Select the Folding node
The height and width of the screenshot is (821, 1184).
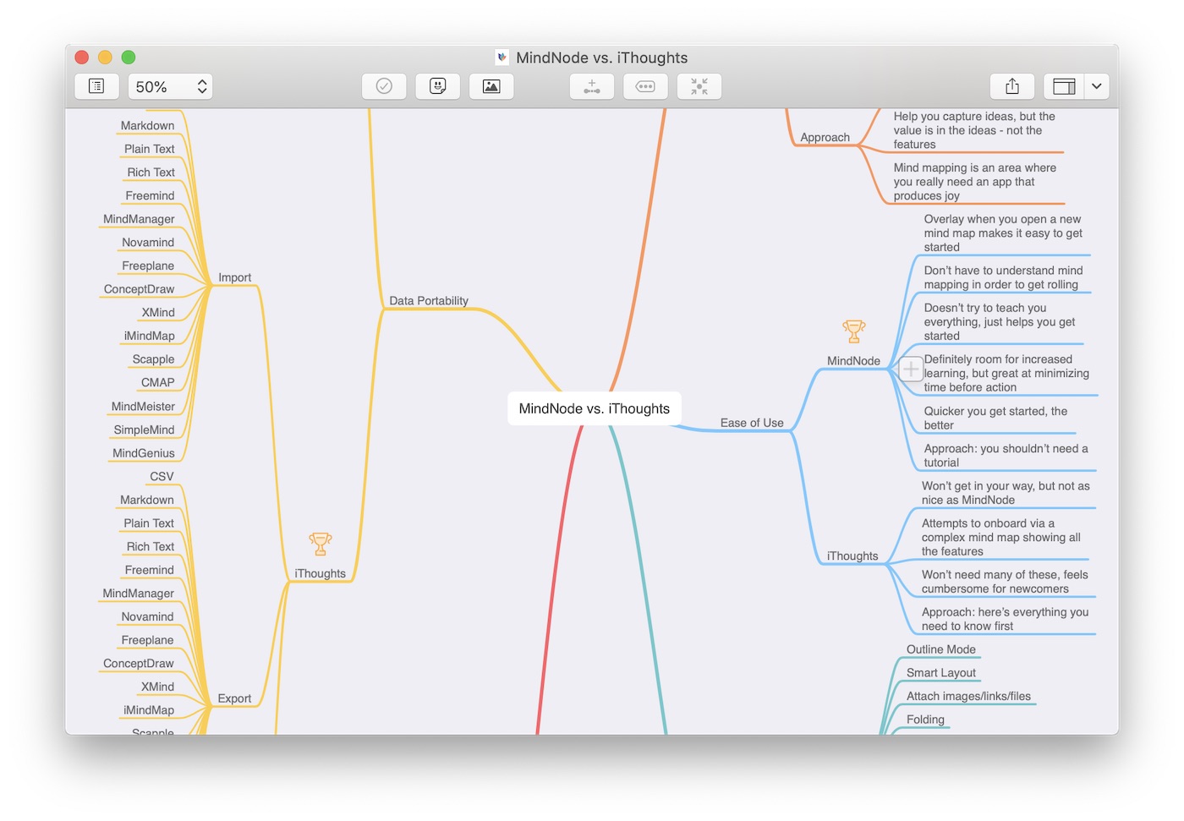coord(926,720)
